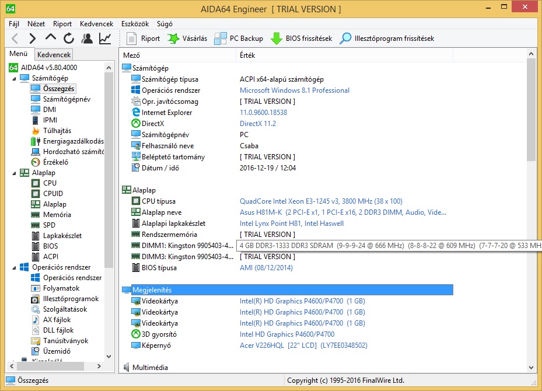This screenshot has width=542, height=391.
Task: Select Energiagazdálkodás in the tree
Action: [x=74, y=141]
